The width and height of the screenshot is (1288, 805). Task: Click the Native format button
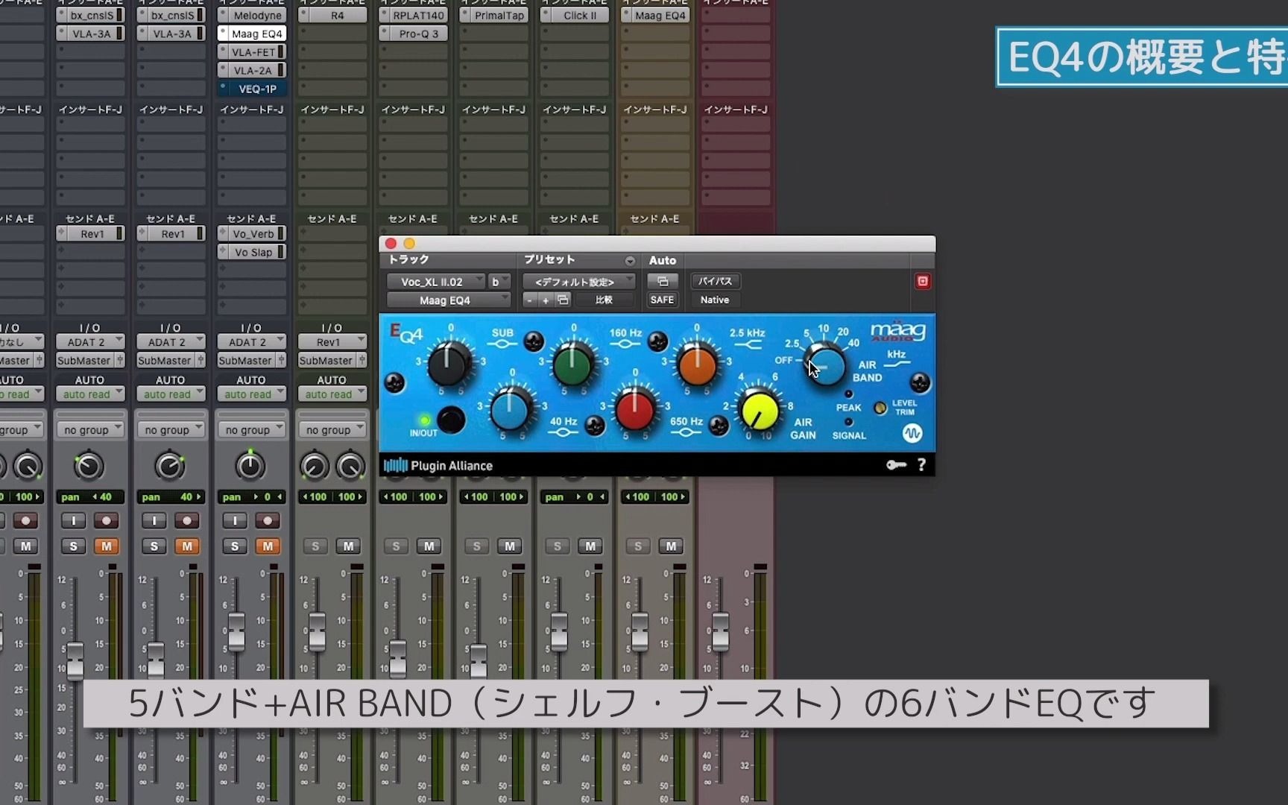click(x=715, y=300)
